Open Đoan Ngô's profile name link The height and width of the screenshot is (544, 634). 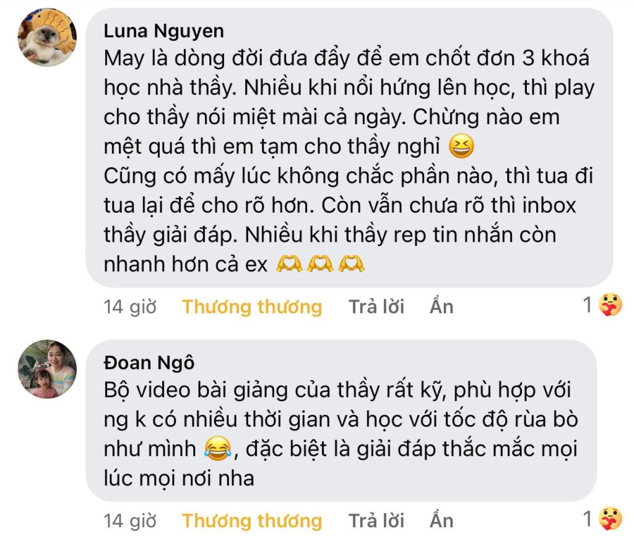pos(149,362)
